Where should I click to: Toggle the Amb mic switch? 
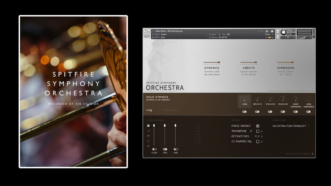click(176, 149)
